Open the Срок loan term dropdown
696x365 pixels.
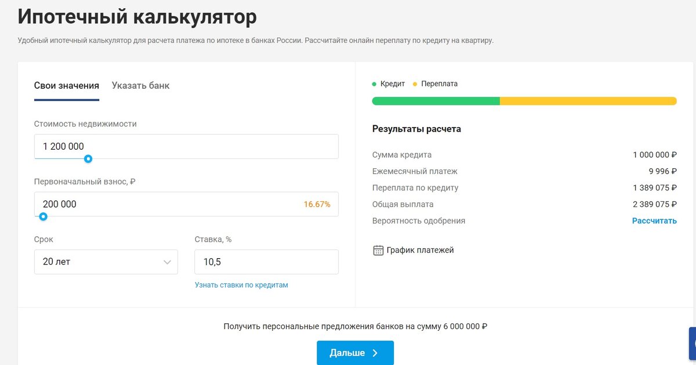pos(106,262)
